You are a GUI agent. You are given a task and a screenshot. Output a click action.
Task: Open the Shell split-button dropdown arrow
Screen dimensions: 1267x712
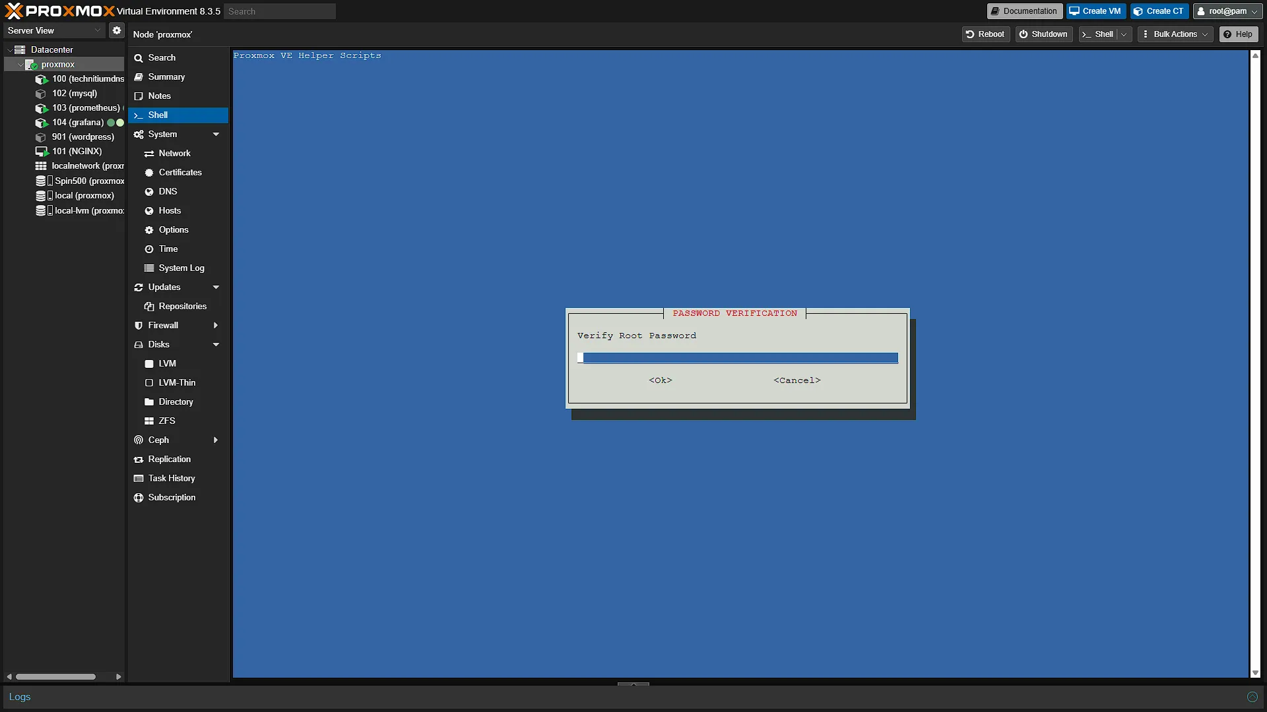[1124, 34]
